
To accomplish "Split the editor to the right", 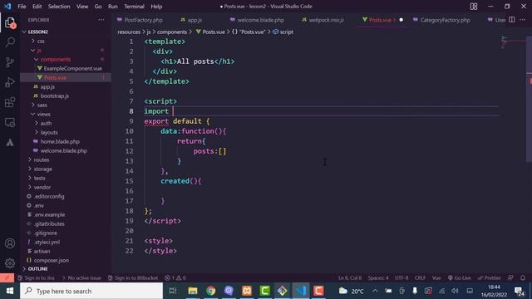I will click(x=512, y=20).
